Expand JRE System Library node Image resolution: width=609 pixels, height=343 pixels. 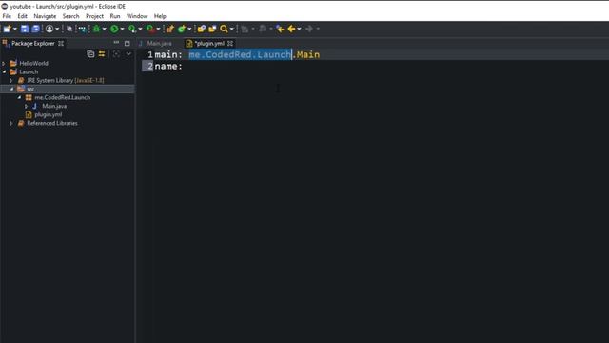(x=11, y=80)
